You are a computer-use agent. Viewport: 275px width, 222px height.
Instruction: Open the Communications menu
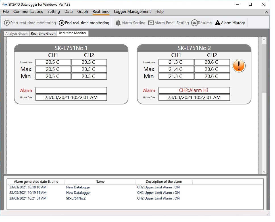pyautogui.click(x=28, y=11)
